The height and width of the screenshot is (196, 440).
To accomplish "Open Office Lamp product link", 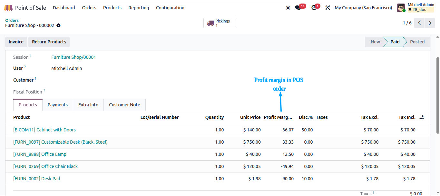I will [40, 154].
